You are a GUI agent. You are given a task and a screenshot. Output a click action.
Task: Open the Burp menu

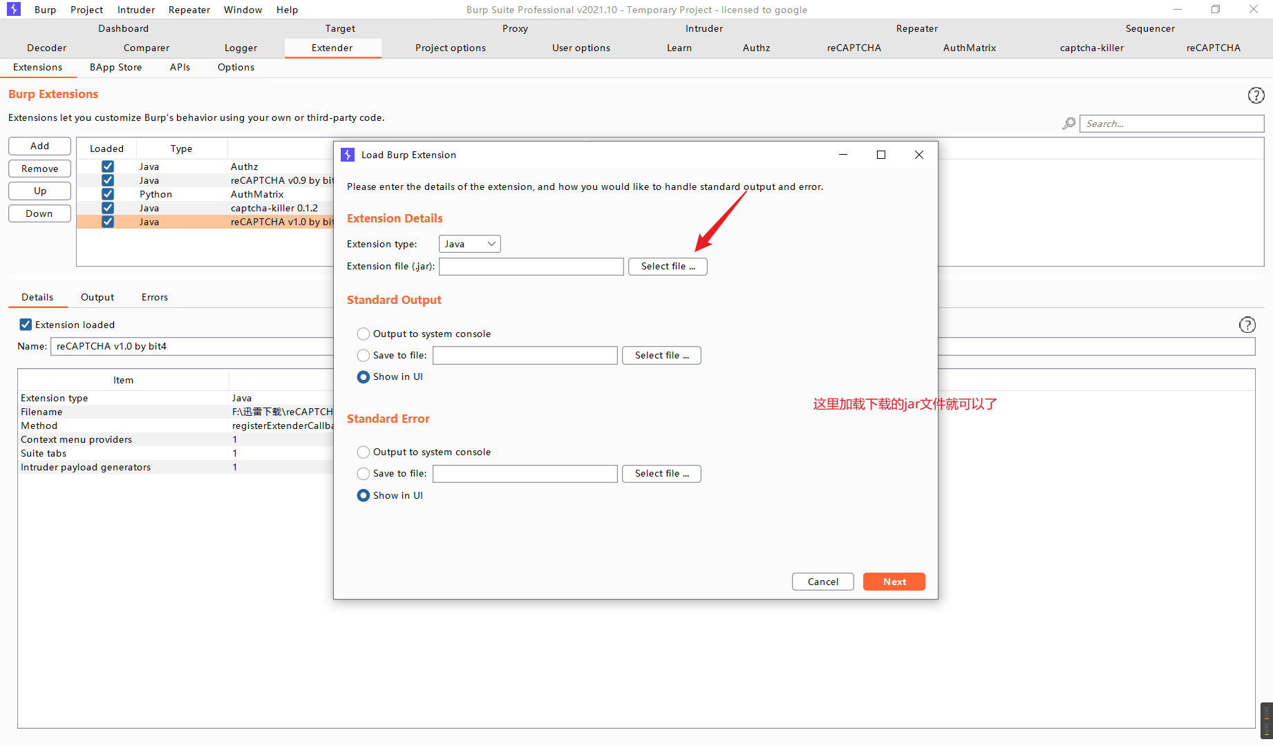pyautogui.click(x=46, y=10)
